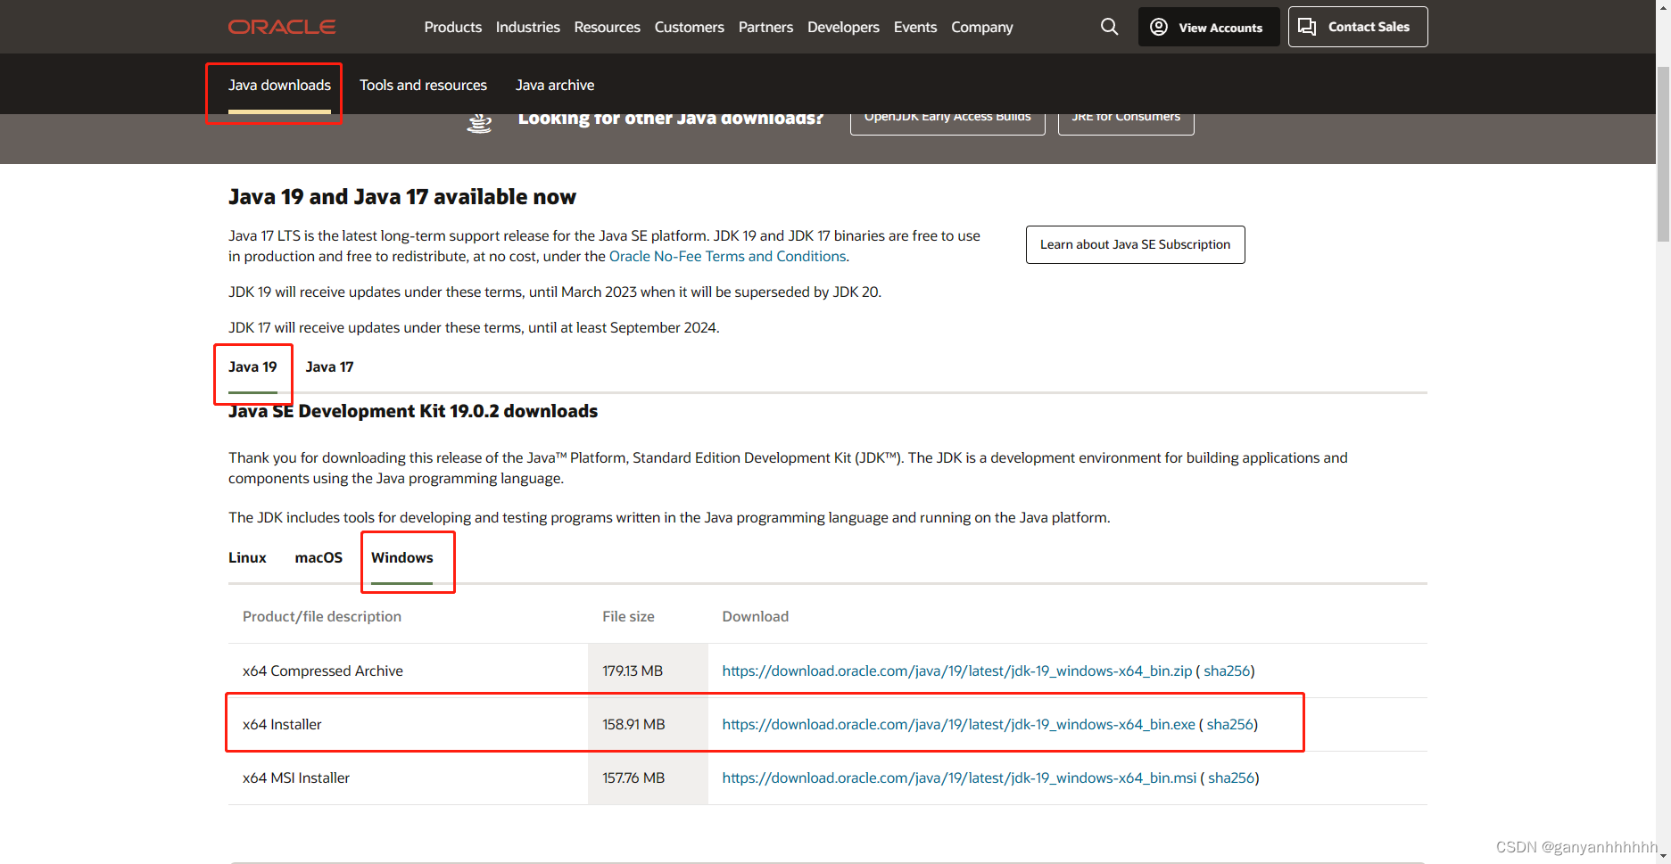Open sha256 link for exe installer

[x=1230, y=724]
